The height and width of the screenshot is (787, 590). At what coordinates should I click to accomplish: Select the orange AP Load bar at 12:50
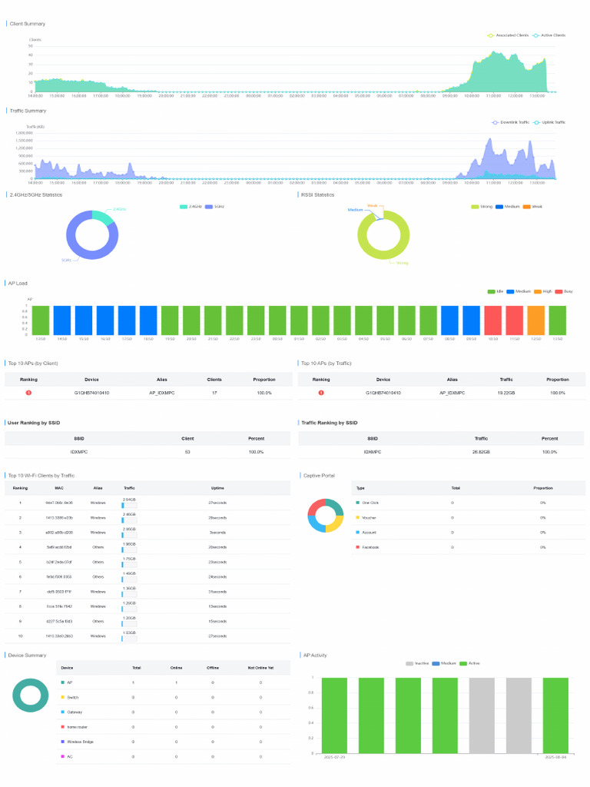pos(535,320)
